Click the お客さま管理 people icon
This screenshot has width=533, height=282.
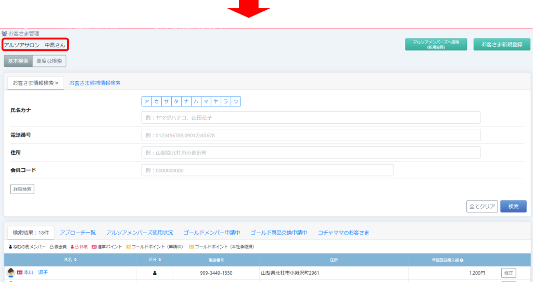pos(4,34)
